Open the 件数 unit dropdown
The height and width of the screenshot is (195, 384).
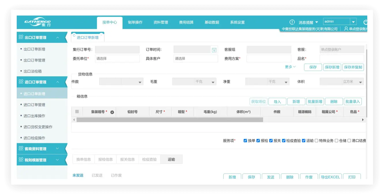tap(140, 82)
